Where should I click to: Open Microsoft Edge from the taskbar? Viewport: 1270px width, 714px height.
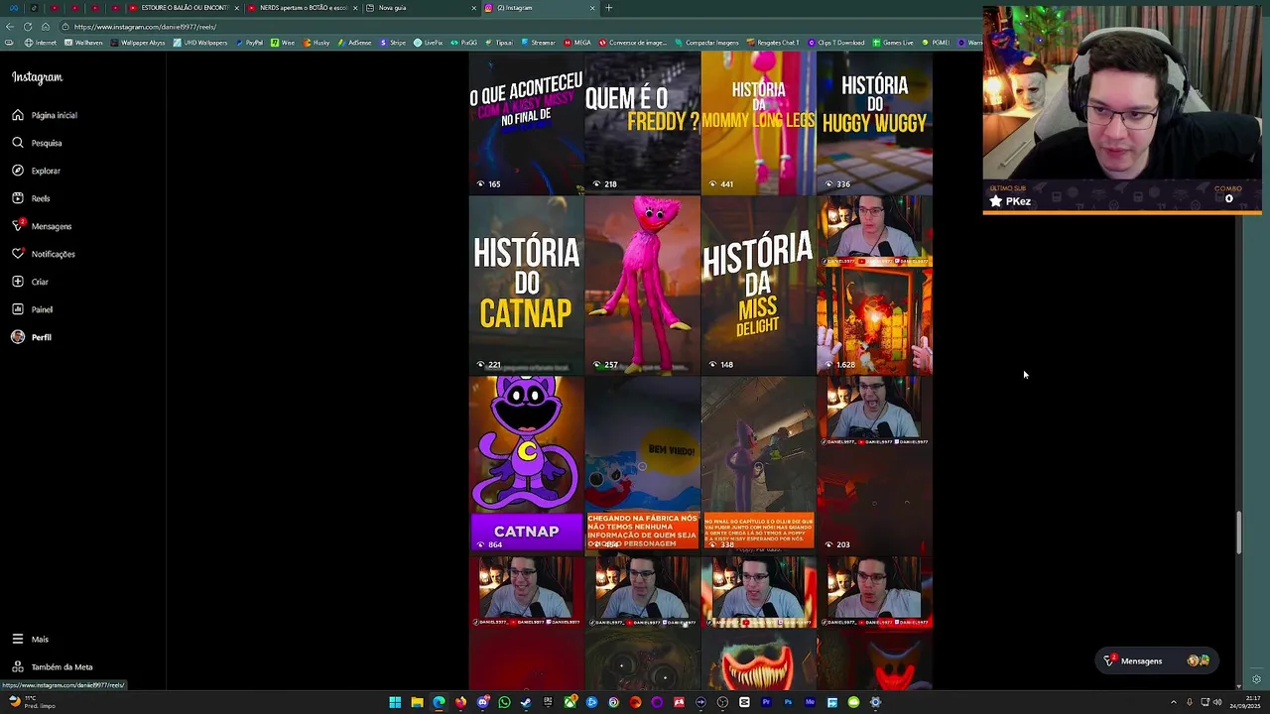click(439, 702)
